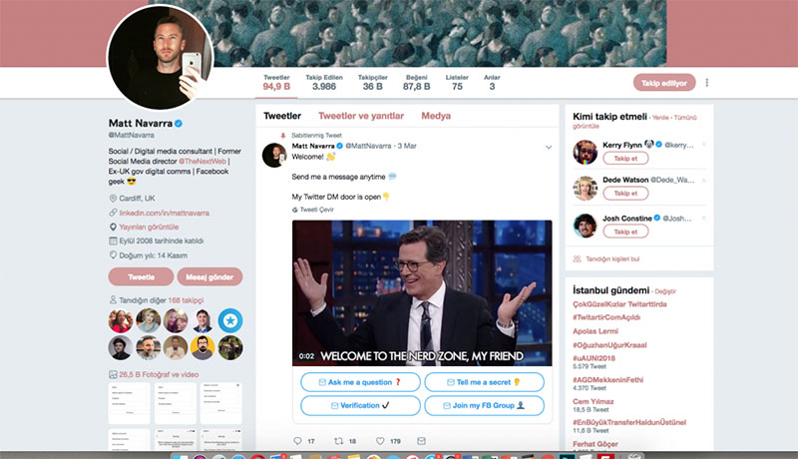This screenshot has height=459, width=798.
Task: Open Matt Navarra's large profile photo
Action: pos(161,57)
